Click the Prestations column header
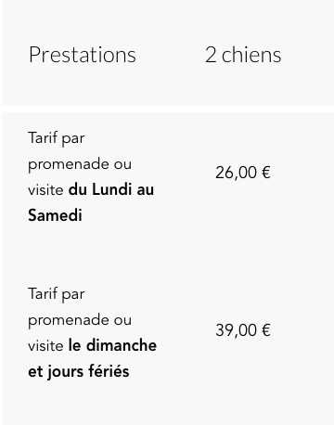This screenshot has width=334, height=425. (83, 55)
